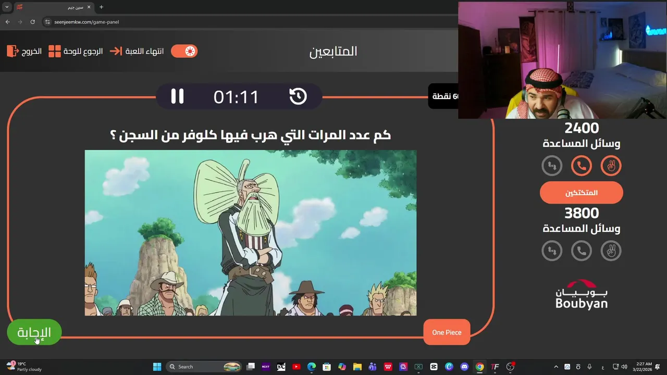Viewport: 667px width, 375px height.
Task: Open Discord from the taskbar
Action: [464, 367]
